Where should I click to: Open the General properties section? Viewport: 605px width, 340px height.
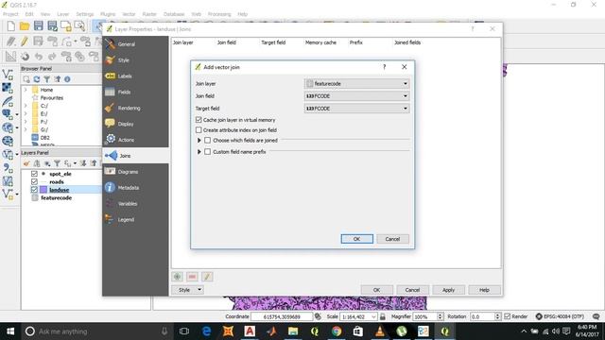tap(135, 44)
